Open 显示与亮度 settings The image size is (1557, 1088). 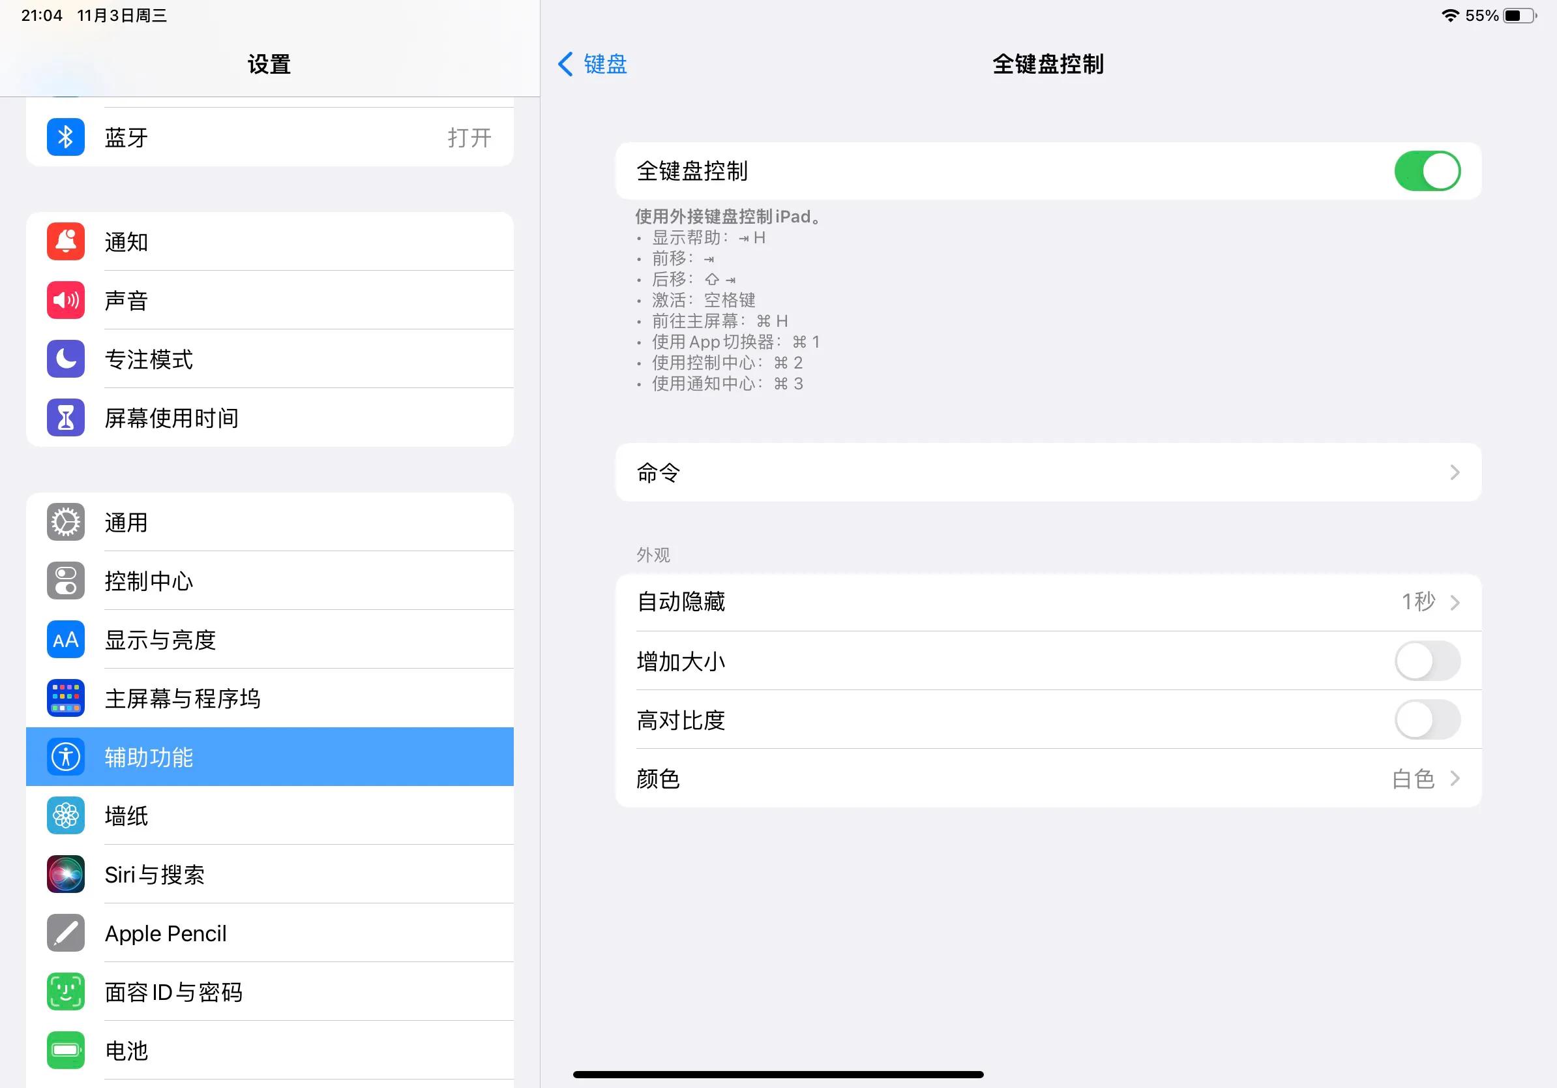[269, 639]
